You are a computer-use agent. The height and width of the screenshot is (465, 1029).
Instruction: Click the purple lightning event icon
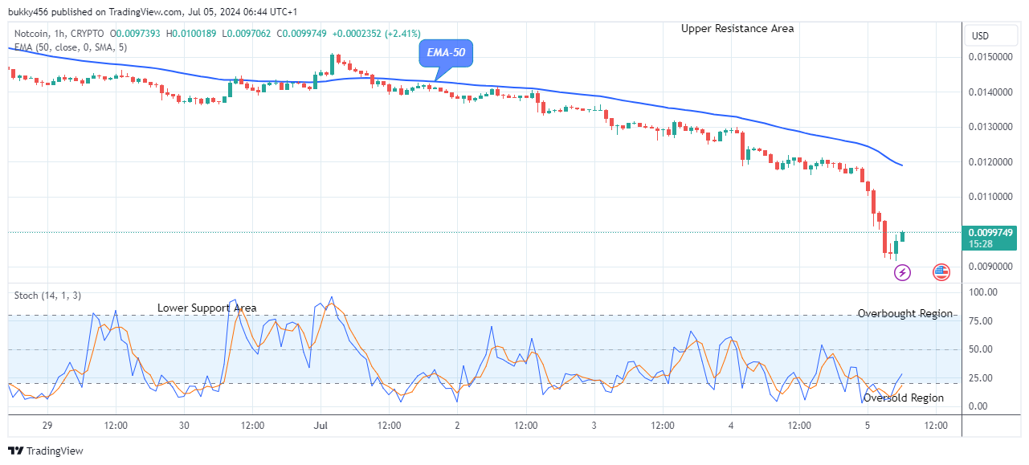pos(903,272)
